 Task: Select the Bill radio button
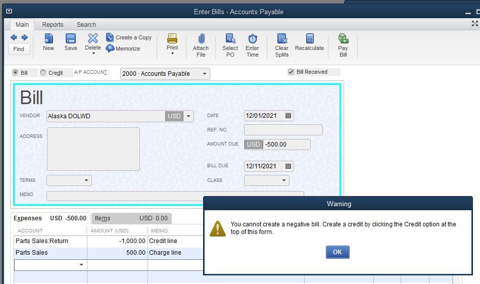click(15, 73)
